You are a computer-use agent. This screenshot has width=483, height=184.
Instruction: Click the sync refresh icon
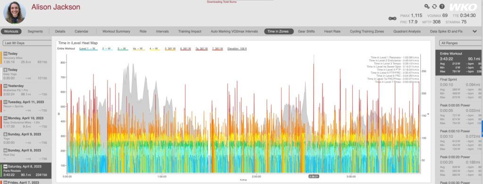coord(434,6)
